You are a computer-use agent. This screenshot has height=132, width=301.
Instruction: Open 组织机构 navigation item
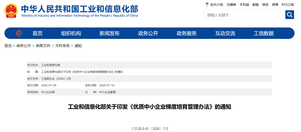[x=71, y=33]
